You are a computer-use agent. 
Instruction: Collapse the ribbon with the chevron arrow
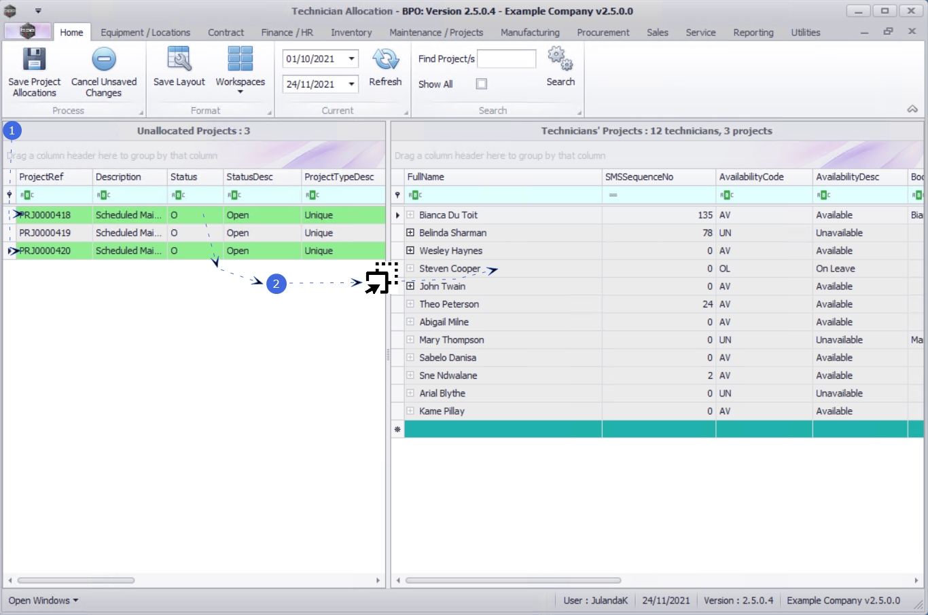point(912,109)
